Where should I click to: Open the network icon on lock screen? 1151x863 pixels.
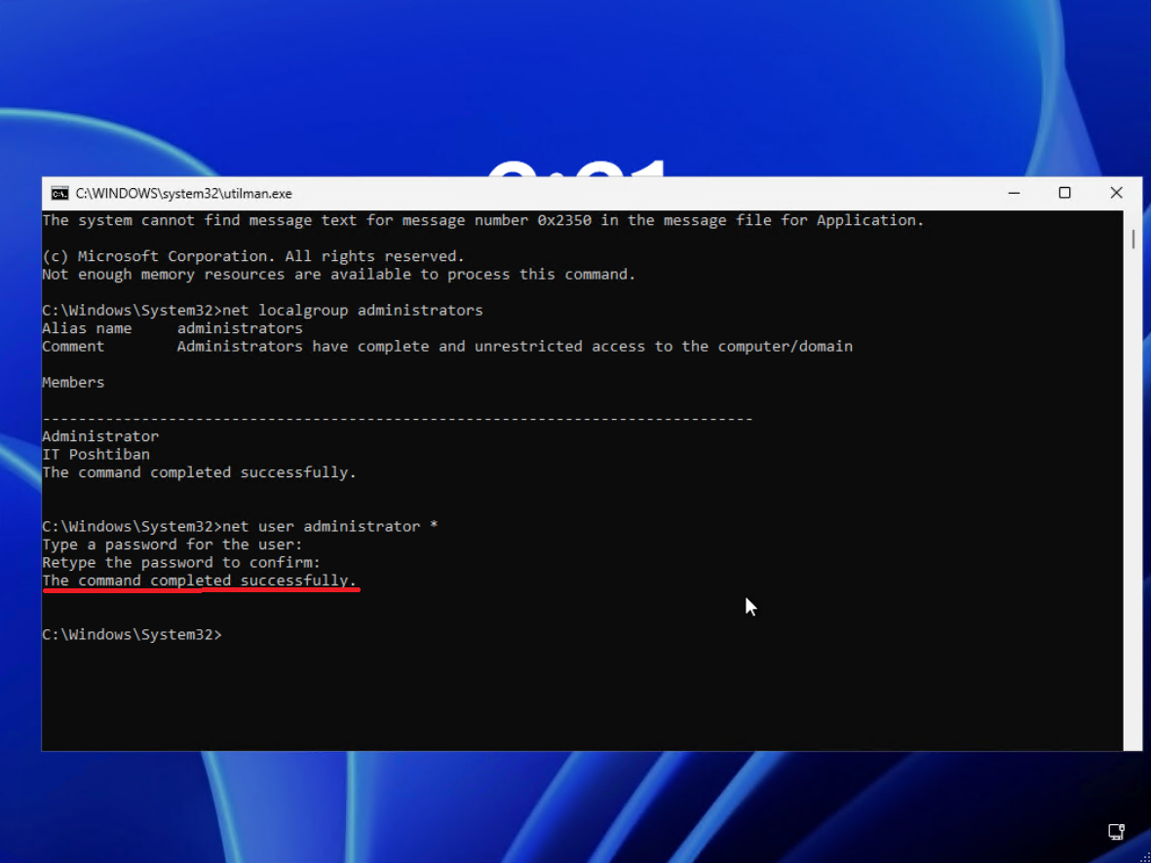pos(1116,831)
